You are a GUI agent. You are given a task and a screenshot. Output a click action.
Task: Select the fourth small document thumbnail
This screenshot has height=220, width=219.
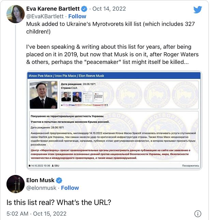pos(98,97)
